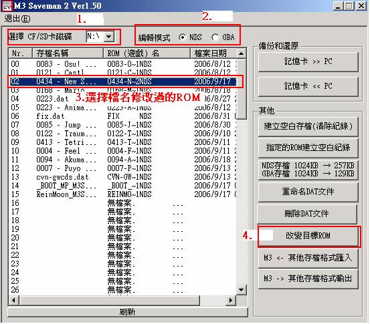
Task: Click 指定的ROM建立空白紀錄 button
Action: (308, 148)
